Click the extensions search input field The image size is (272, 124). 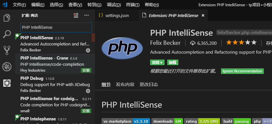point(56,27)
